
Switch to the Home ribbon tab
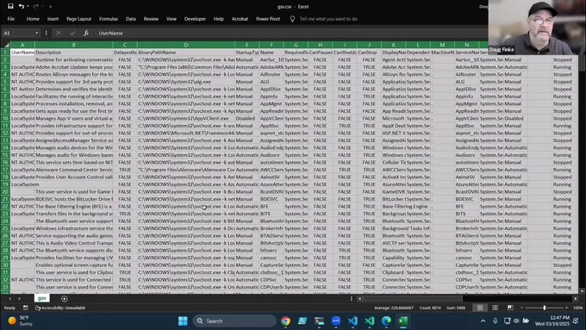pos(33,19)
